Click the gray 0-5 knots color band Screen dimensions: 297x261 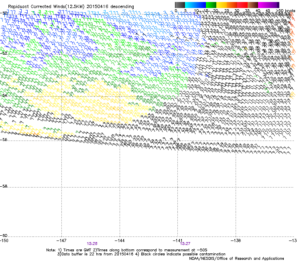[x=180, y=5]
